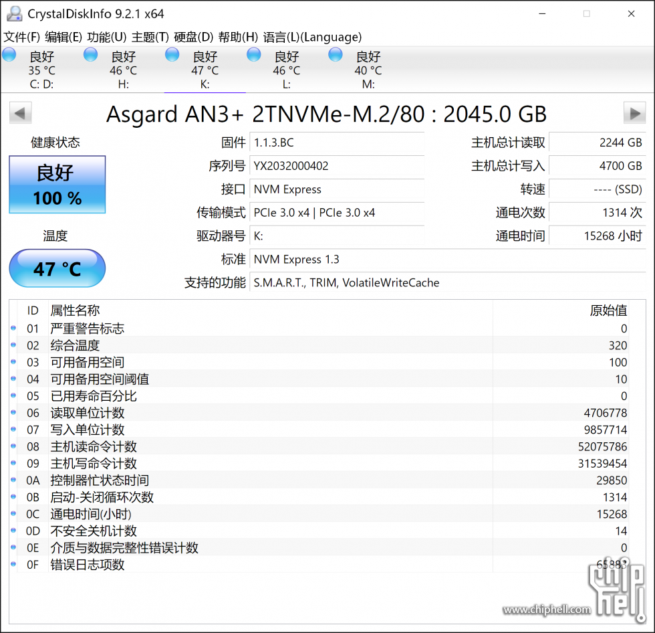The image size is (655, 633).
Task: Click status dot for attribute 02 综合温度
Action: pyautogui.click(x=13, y=345)
